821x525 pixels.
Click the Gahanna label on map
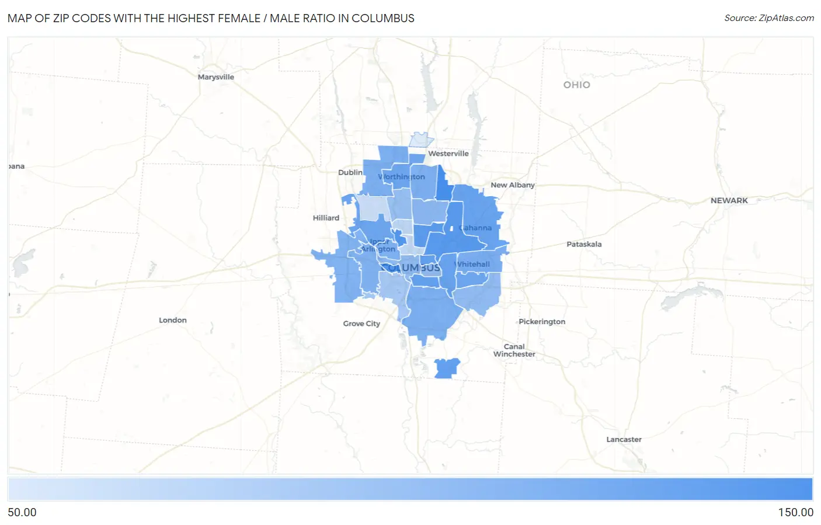pos(475,228)
